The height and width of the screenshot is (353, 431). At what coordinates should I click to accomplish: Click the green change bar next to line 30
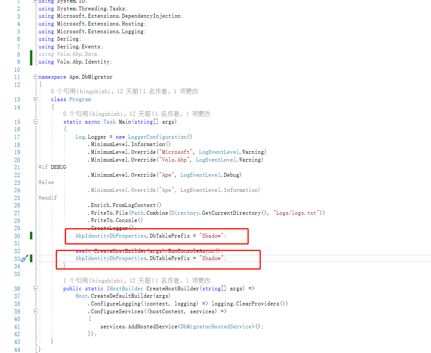coord(30,236)
